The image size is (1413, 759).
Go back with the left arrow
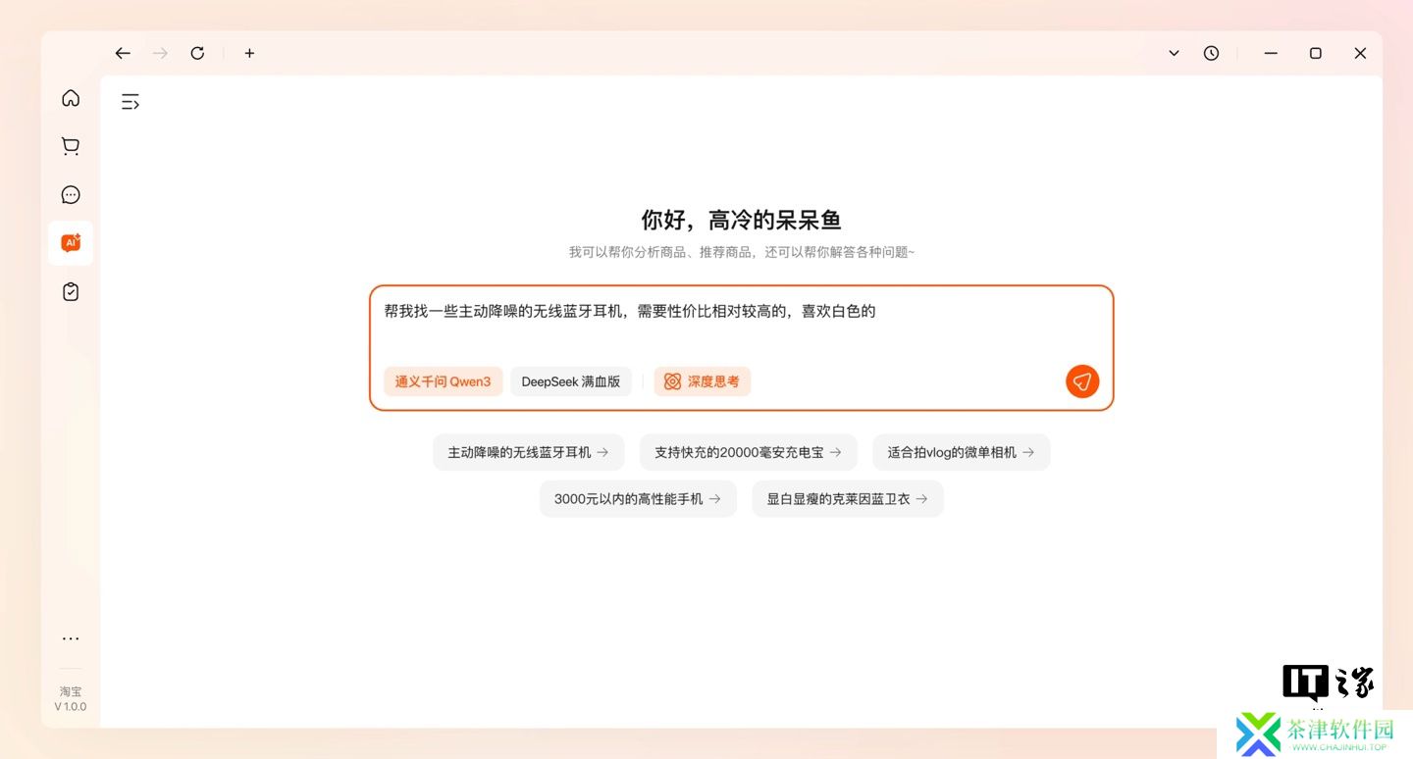[123, 53]
